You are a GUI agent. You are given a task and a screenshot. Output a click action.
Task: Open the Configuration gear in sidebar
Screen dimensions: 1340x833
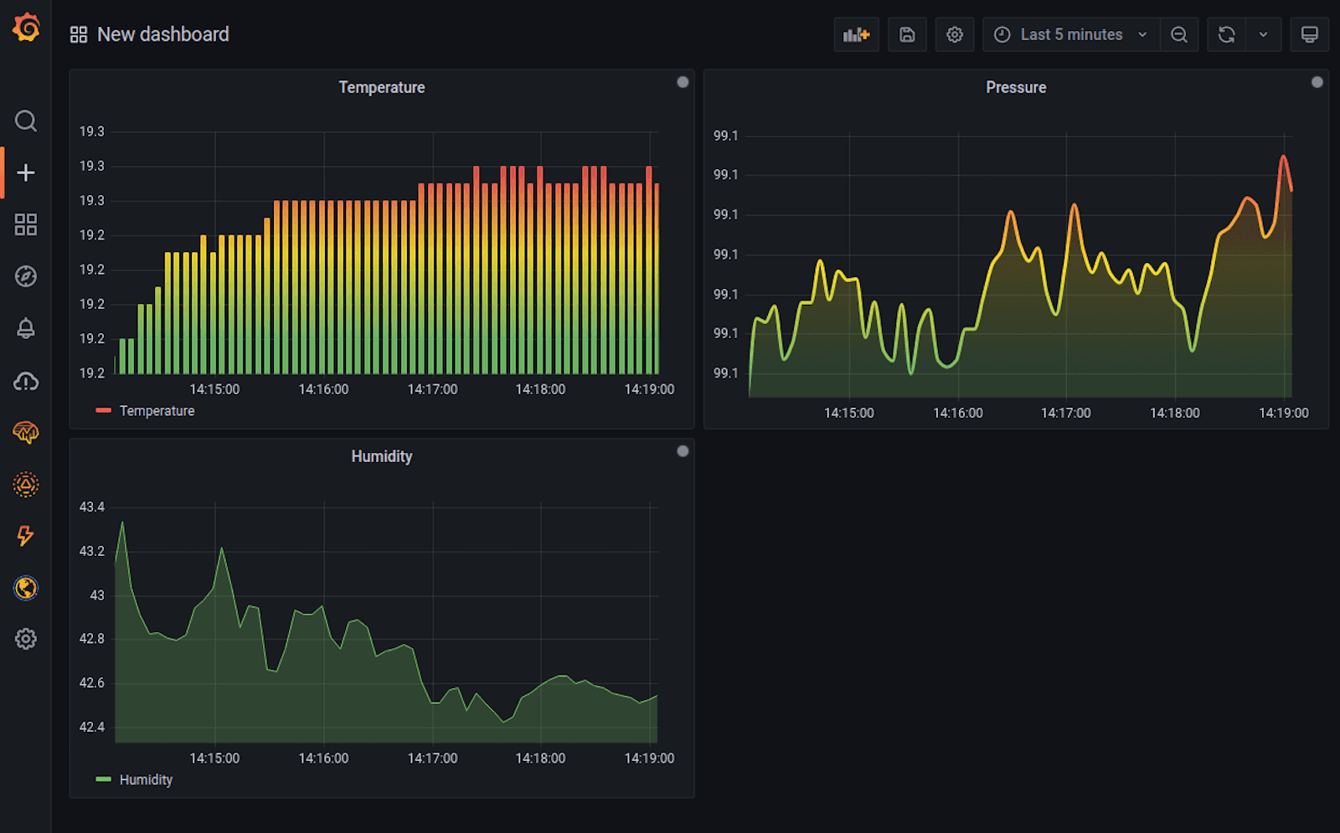click(26, 639)
